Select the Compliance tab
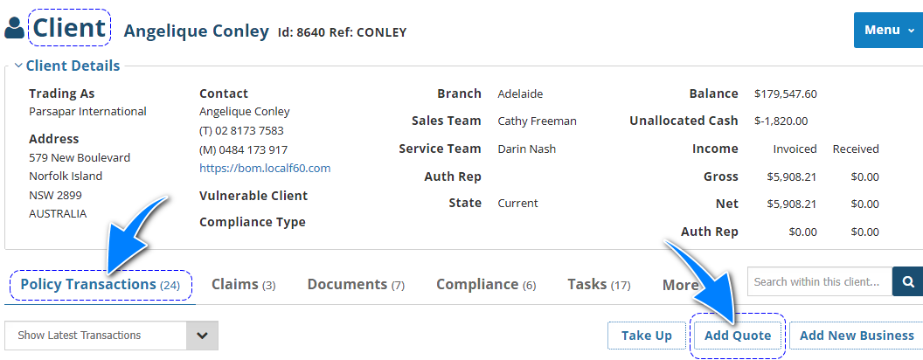 tap(485, 285)
